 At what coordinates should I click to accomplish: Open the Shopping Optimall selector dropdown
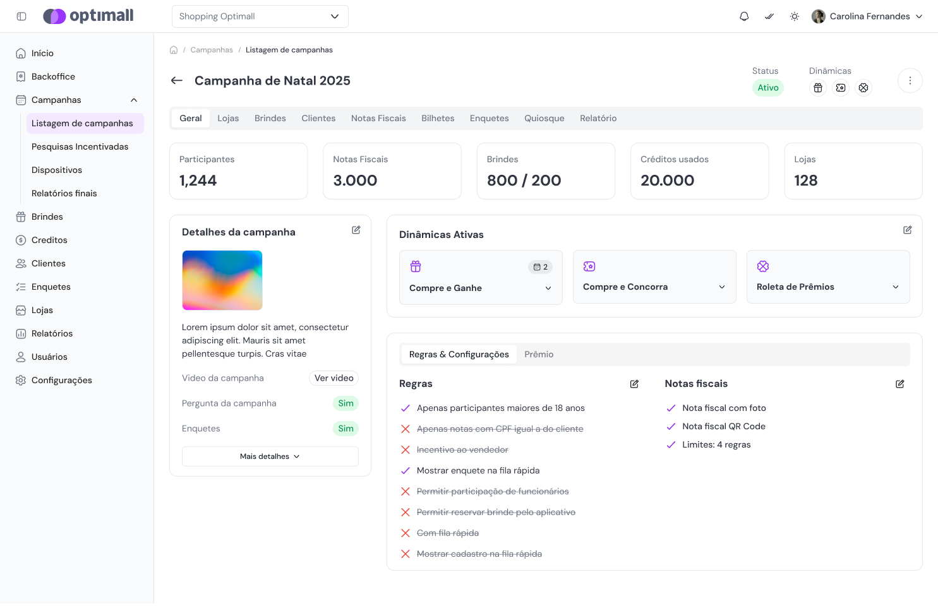pos(260,16)
